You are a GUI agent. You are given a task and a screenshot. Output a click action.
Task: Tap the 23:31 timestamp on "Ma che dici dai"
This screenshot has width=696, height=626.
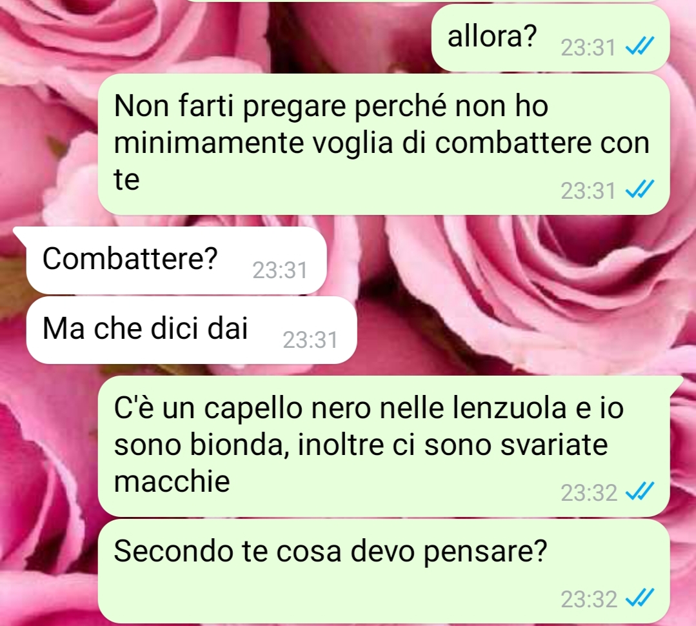pos(310,340)
